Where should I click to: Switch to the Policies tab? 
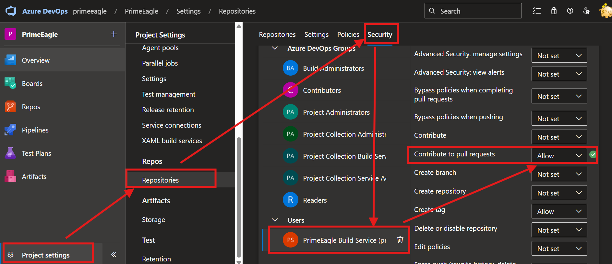(x=348, y=34)
